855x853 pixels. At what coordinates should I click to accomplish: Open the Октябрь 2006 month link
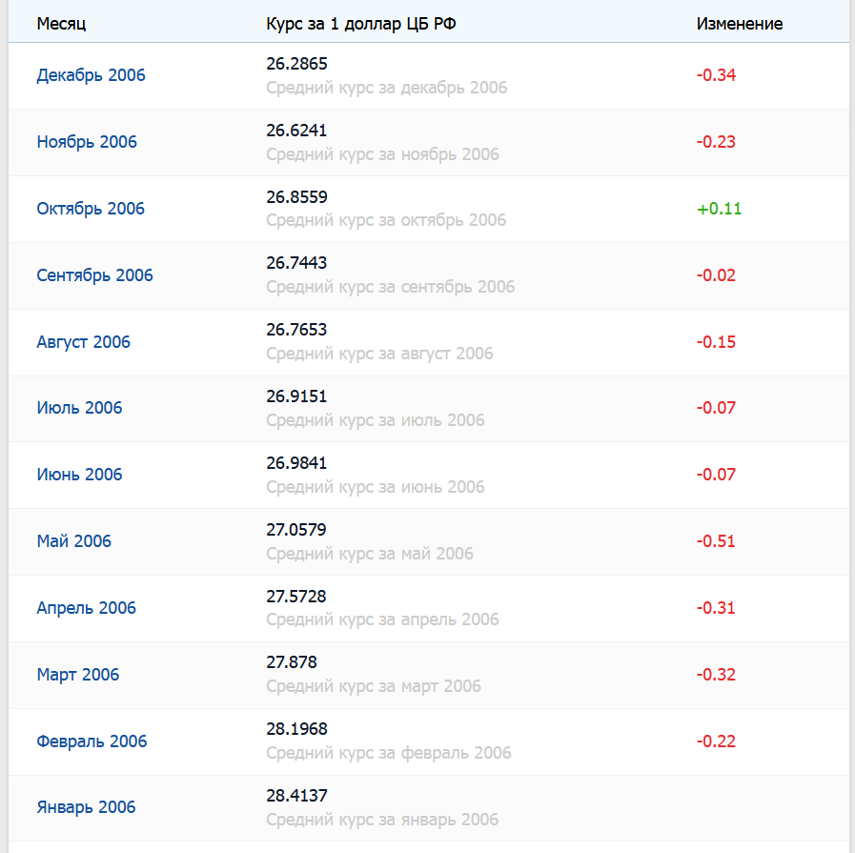pyautogui.click(x=91, y=209)
